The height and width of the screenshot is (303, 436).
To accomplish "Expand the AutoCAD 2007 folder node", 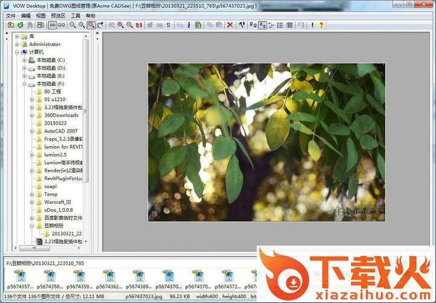I will click(31, 131).
